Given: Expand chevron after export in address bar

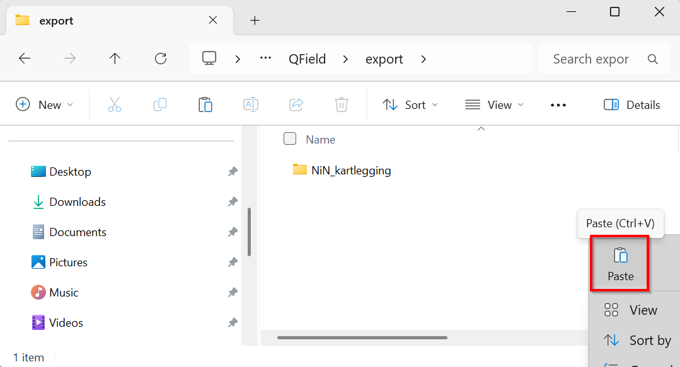Looking at the screenshot, I should click(424, 59).
